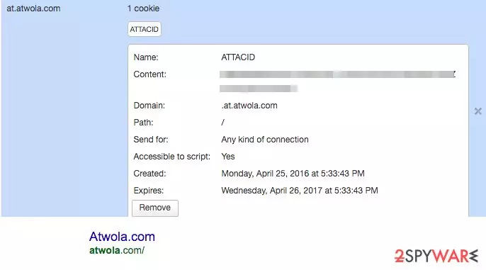486x270 pixels.
Task: Select the Created date April 25, 2016
Action: [293, 174]
